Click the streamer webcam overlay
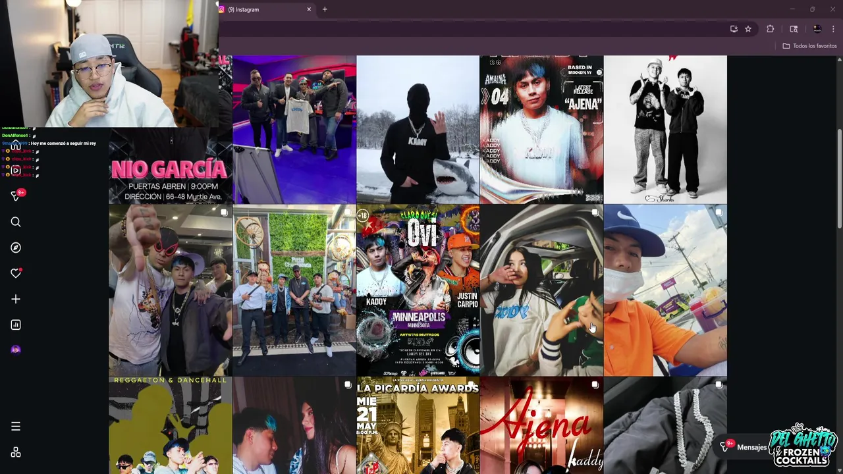Screen dimensions: 843x474 [x=109, y=63]
